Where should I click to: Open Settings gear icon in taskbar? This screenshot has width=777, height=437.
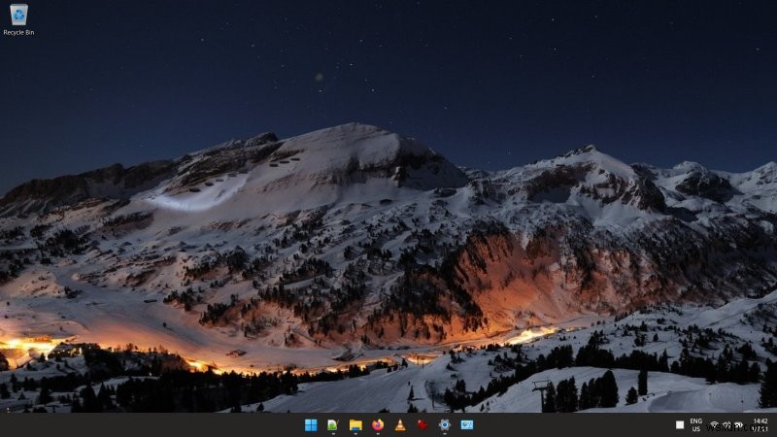tap(445, 425)
